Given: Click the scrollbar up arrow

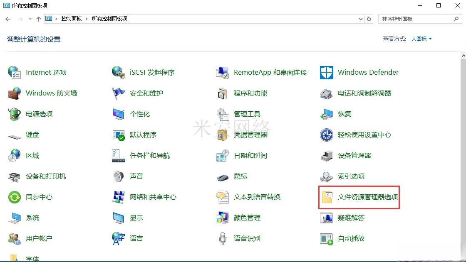Looking at the screenshot, I should pyautogui.click(x=464, y=56).
